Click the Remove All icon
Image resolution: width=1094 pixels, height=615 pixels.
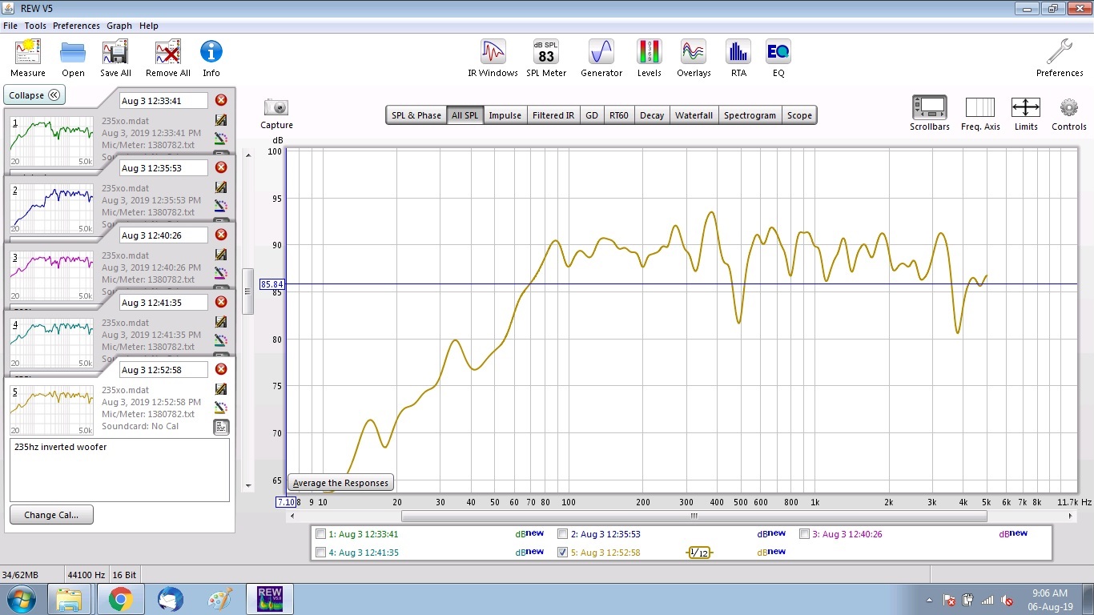click(168, 53)
